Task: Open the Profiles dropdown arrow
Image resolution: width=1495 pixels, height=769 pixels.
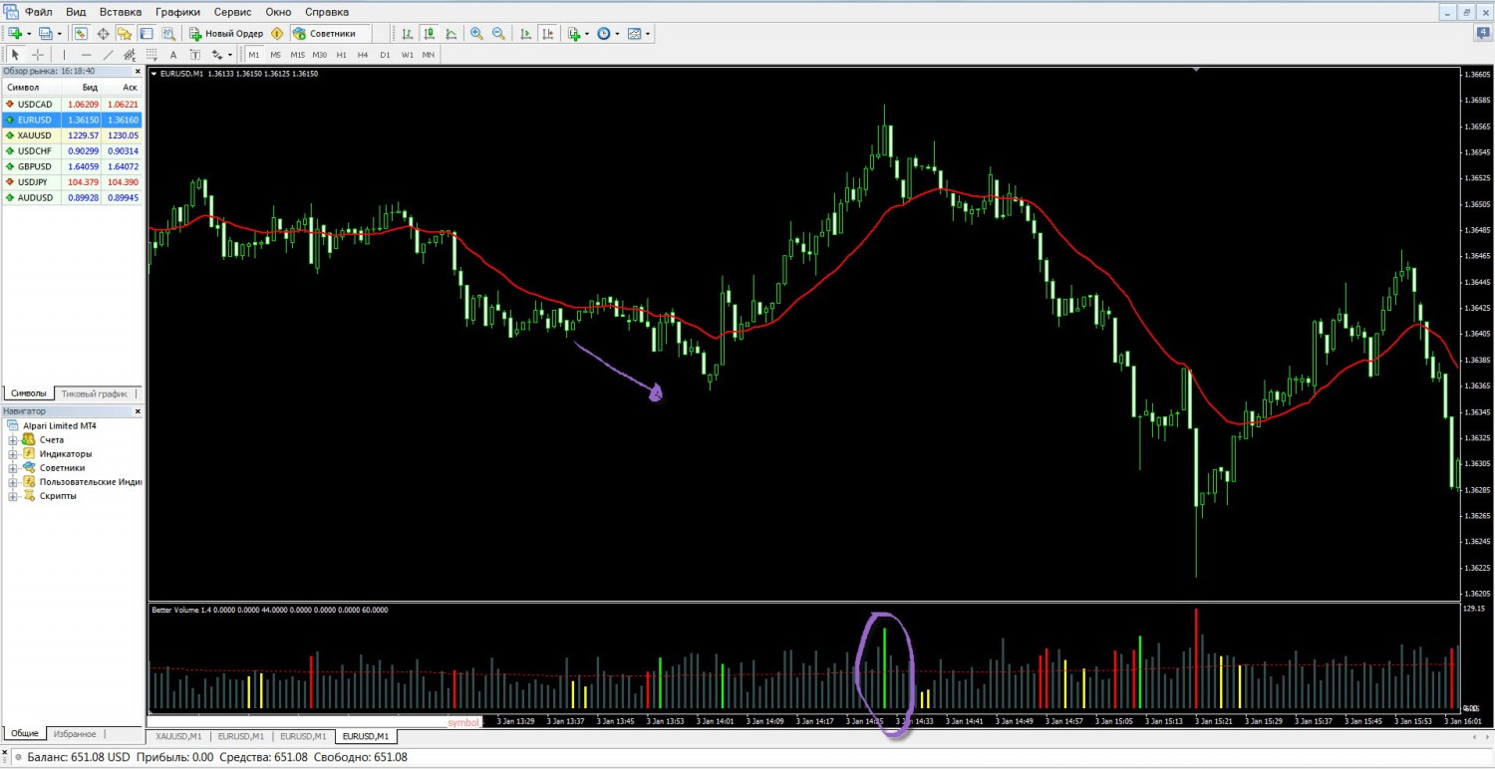Action: [60, 34]
